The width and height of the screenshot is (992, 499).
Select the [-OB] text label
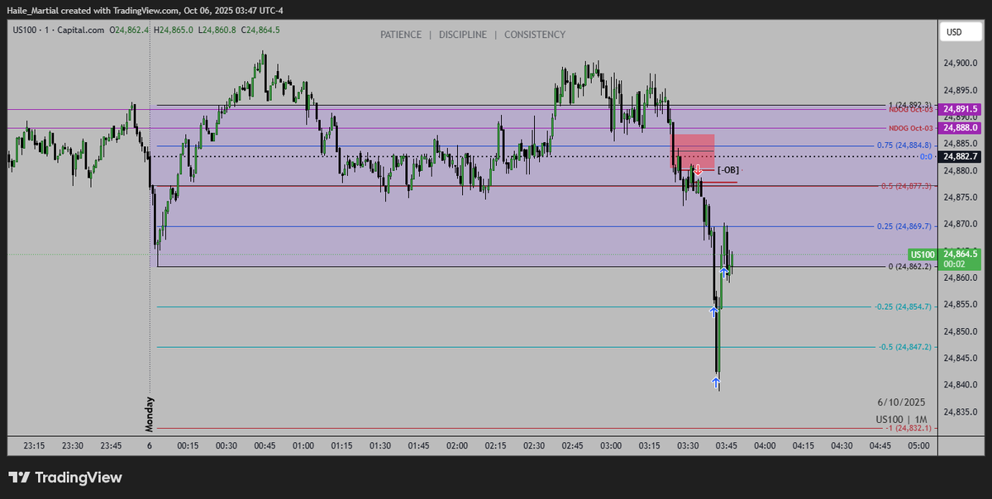coord(728,170)
